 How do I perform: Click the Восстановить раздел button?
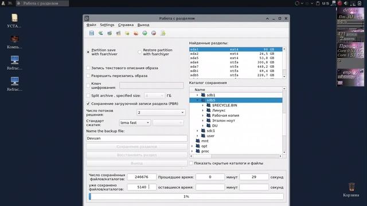tap(136, 155)
